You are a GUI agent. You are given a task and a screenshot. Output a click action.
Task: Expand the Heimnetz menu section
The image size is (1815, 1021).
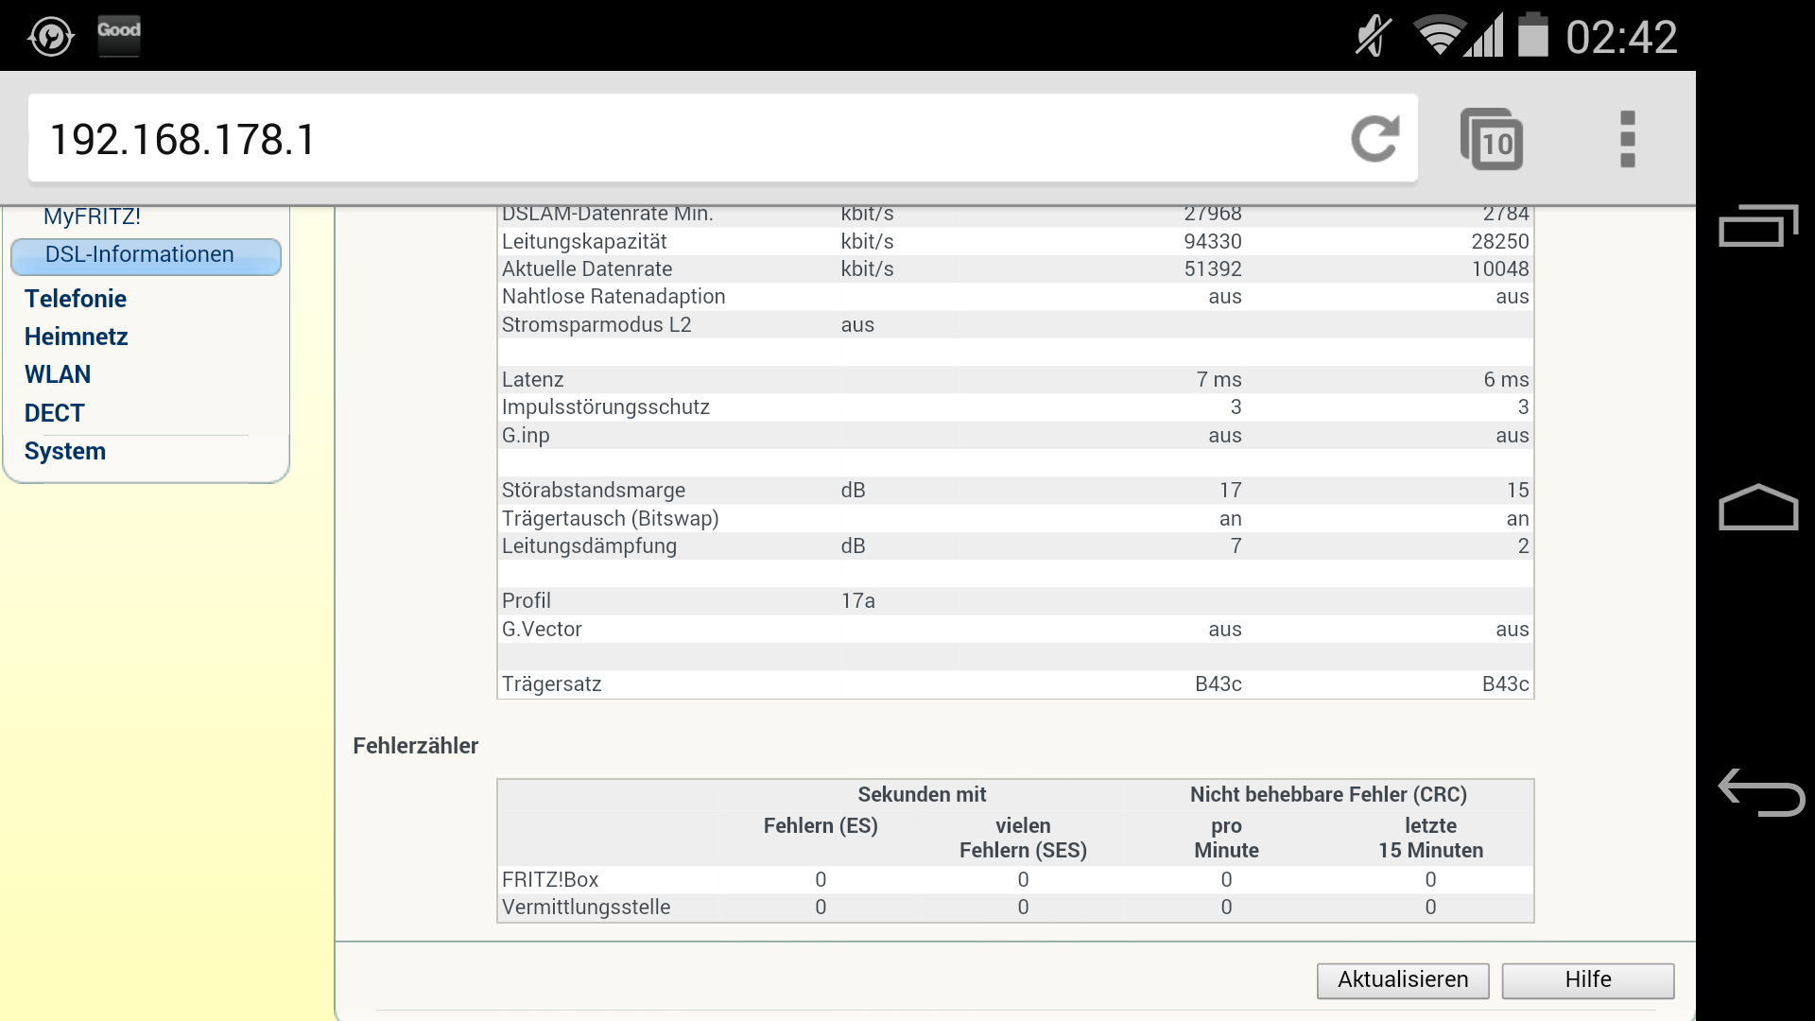77,337
